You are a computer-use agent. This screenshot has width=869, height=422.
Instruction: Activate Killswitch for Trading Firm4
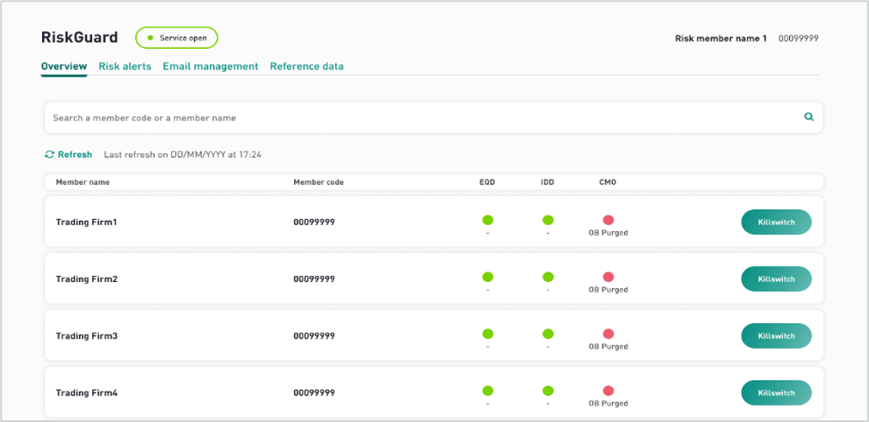point(776,393)
